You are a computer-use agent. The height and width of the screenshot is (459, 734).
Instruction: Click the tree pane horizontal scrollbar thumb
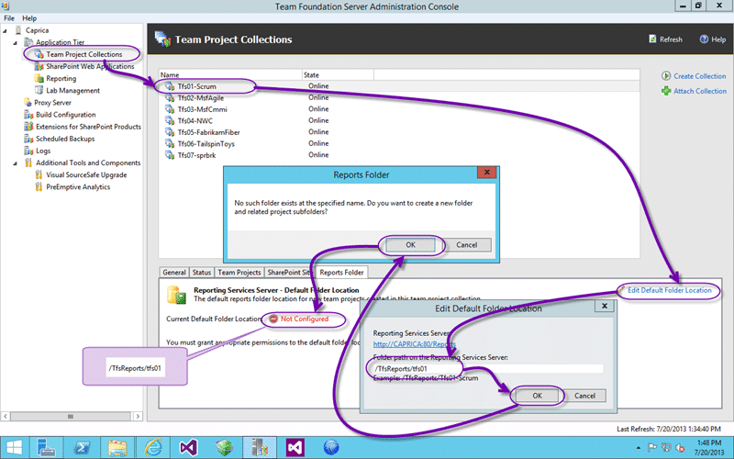point(71,417)
